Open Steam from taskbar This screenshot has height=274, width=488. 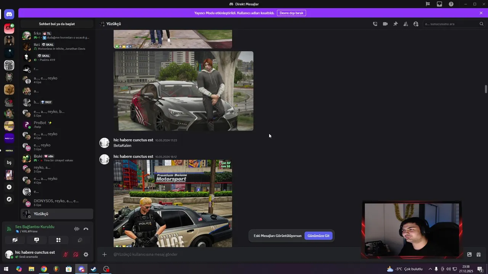(x=93, y=269)
